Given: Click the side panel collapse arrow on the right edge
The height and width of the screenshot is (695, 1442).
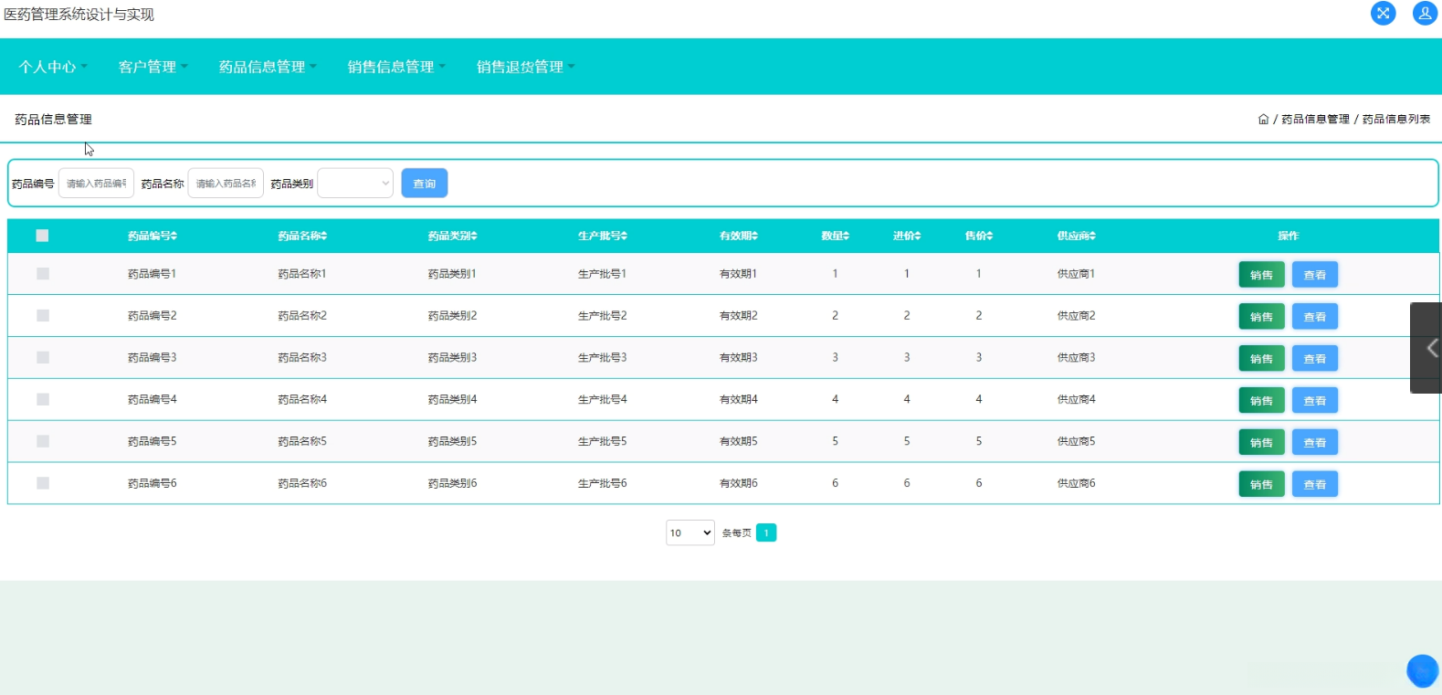Looking at the screenshot, I should (x=1427, y=348).
